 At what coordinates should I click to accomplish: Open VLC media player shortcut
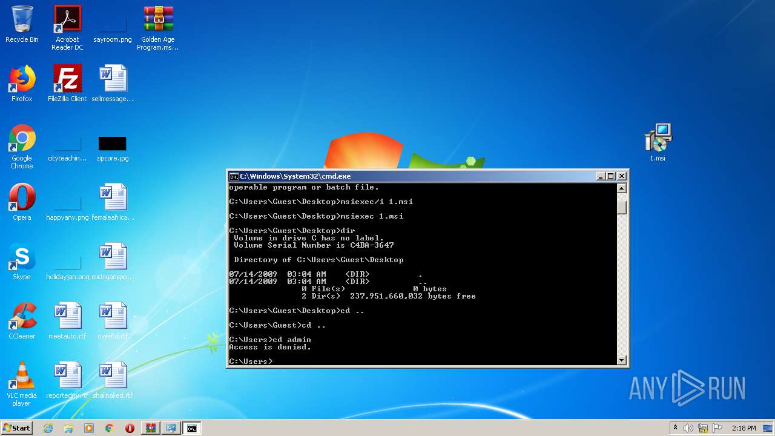point(22,385)
